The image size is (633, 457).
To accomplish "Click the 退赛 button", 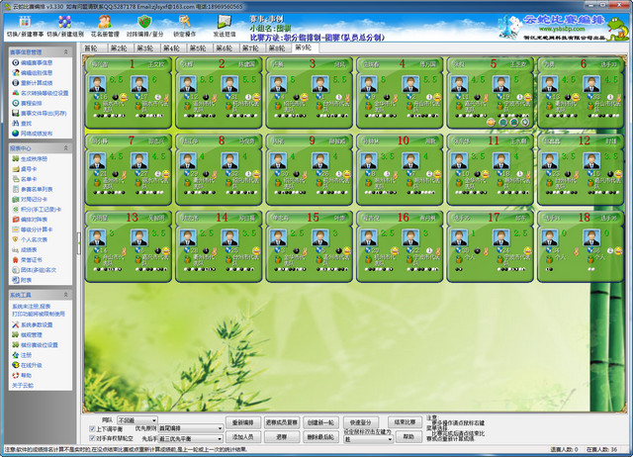I will point(282,437).
